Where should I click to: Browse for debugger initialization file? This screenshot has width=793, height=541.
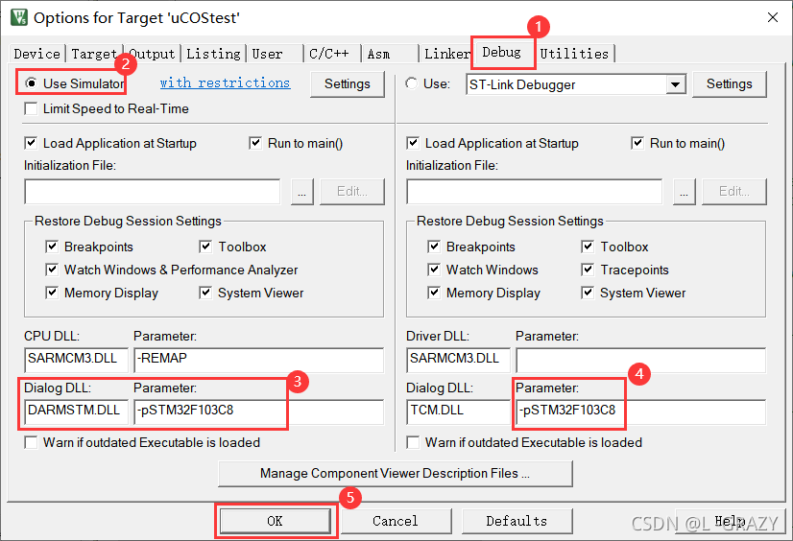[684, 192]
